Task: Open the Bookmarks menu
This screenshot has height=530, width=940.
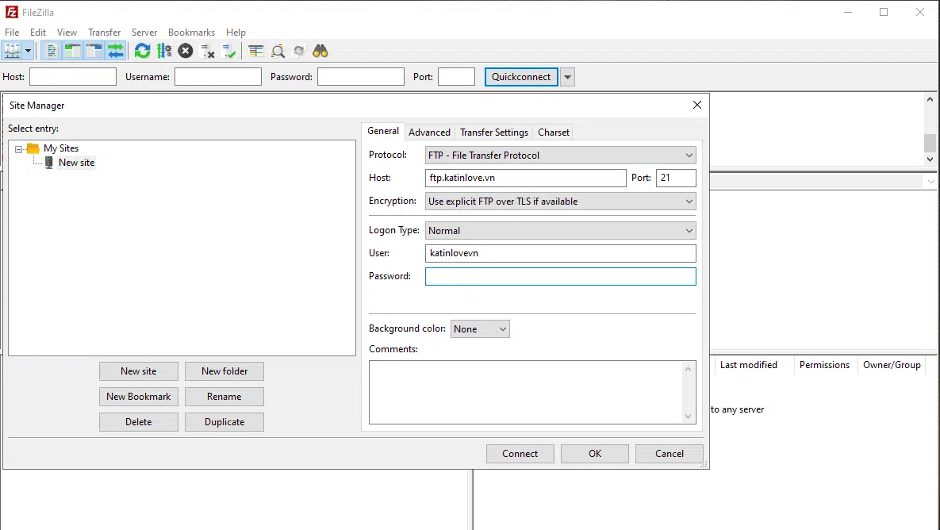Action: pos(191,33)
